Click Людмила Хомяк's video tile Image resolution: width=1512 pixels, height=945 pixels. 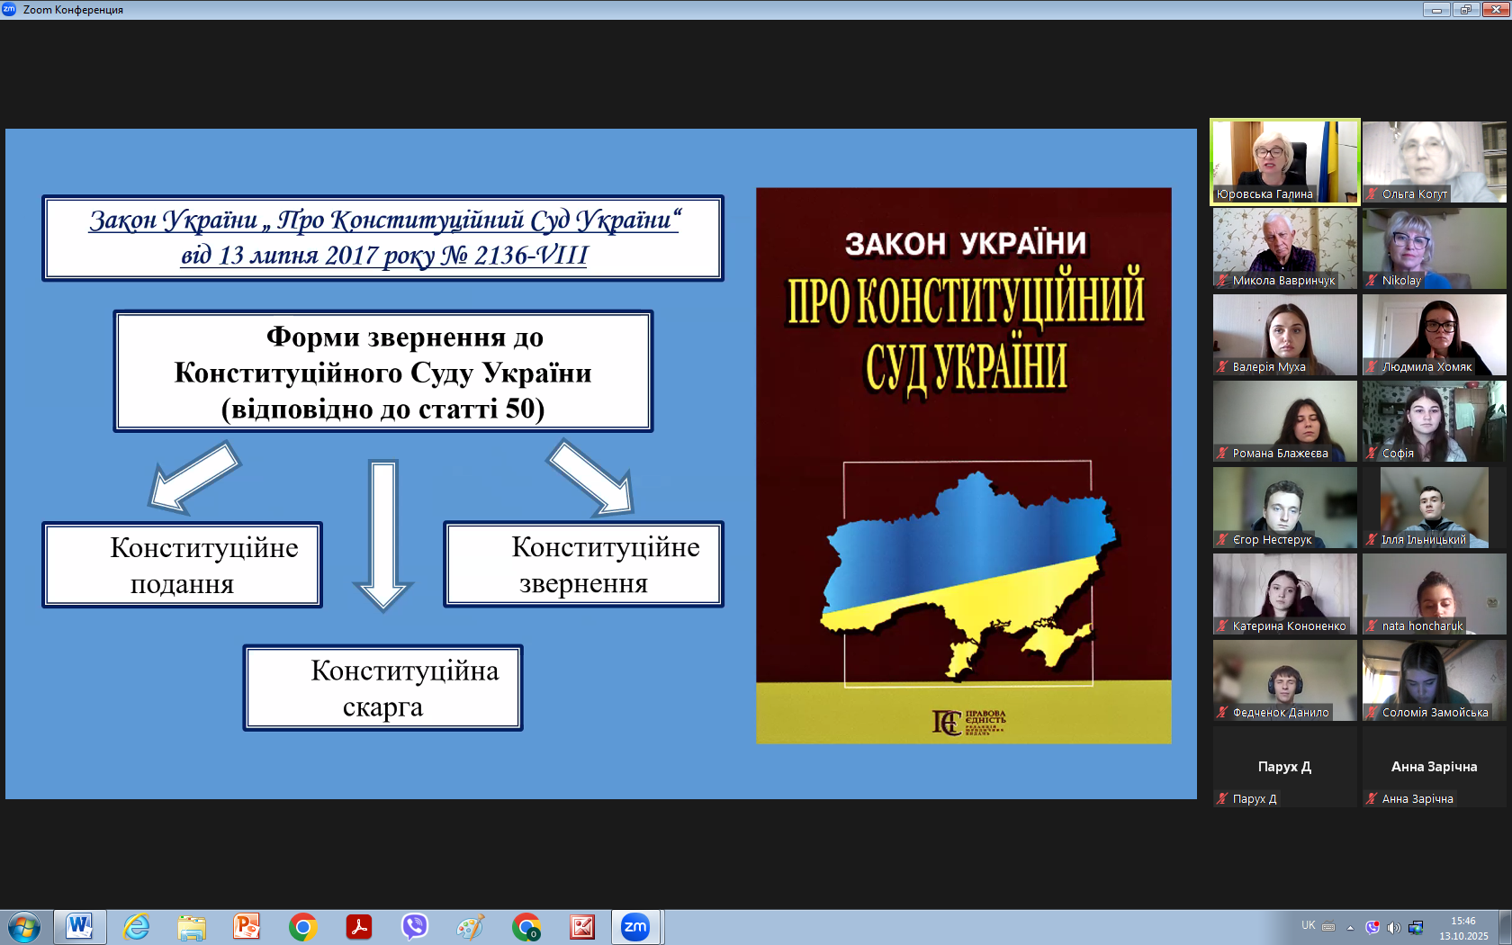pyautogui.click(x=1434, y=335)
